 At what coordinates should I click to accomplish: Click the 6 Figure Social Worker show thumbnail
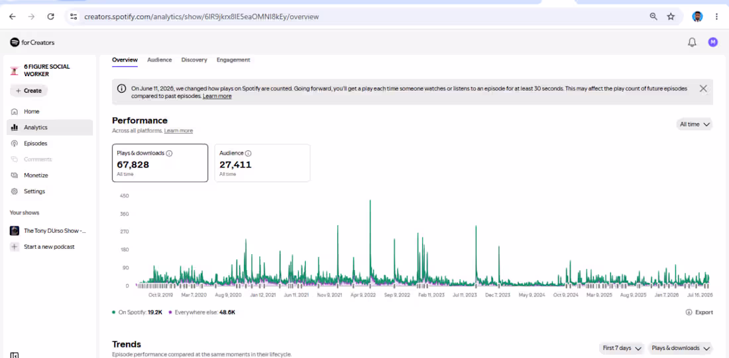[x=14, y=71]
